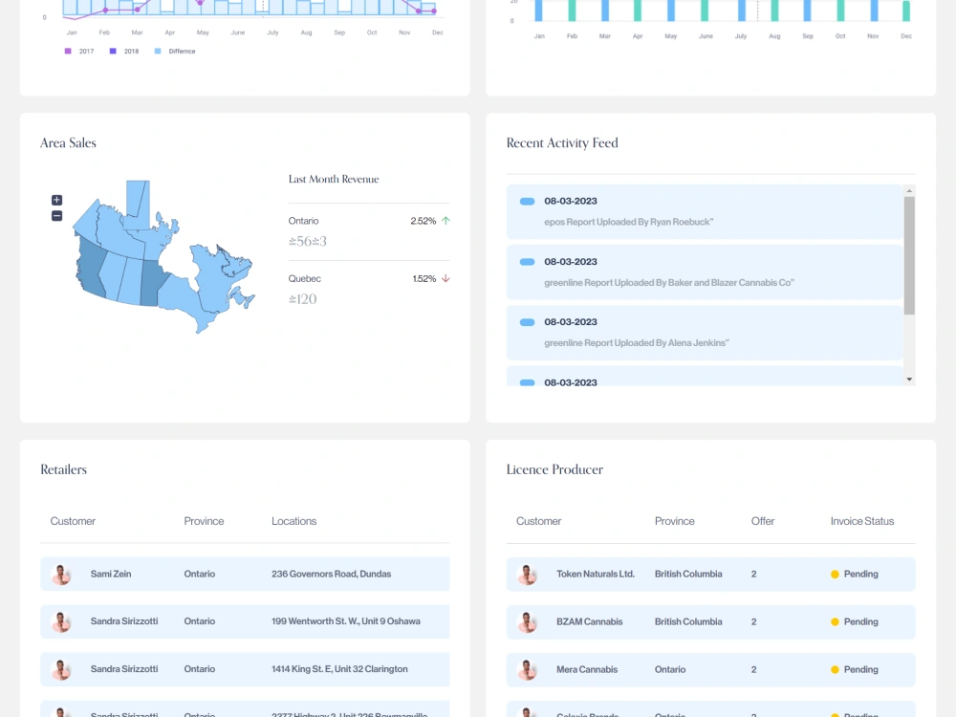The image size is (956, 717).
Task: Click Licence Producer Customer column header
Action: click(x=538, y=521)
